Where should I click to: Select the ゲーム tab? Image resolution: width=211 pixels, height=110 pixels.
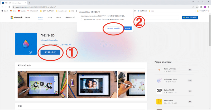pos(59,17)
